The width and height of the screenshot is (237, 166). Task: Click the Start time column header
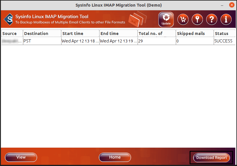pyautogui.click(x=80, y=33)
